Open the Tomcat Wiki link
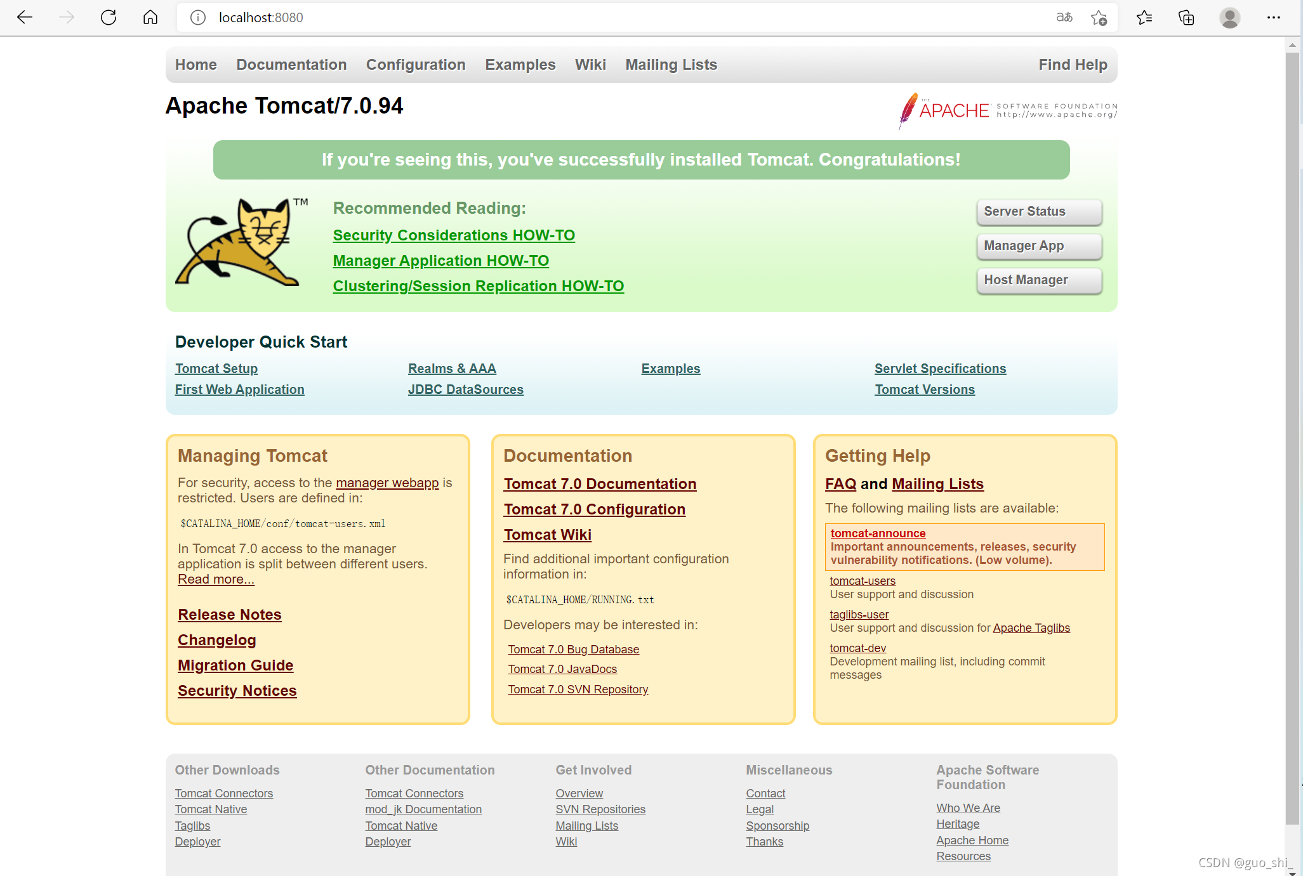This screenshot has width=1303, height=876. point(548,535)
